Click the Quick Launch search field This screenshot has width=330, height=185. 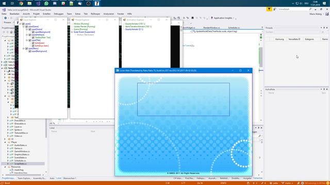(x=293, y=9)
